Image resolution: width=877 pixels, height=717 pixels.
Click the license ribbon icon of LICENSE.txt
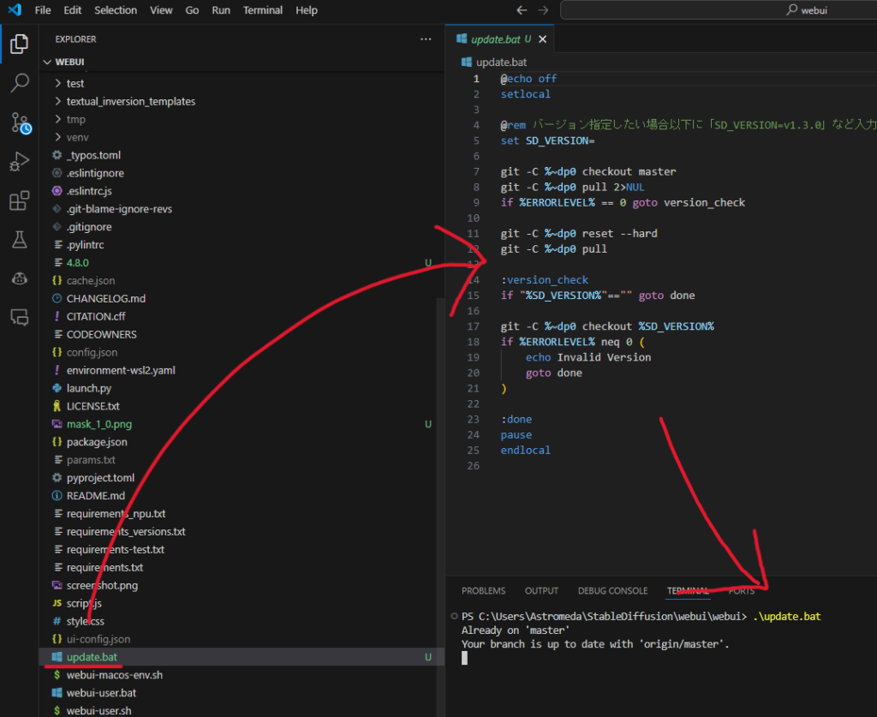coord(57,406)
